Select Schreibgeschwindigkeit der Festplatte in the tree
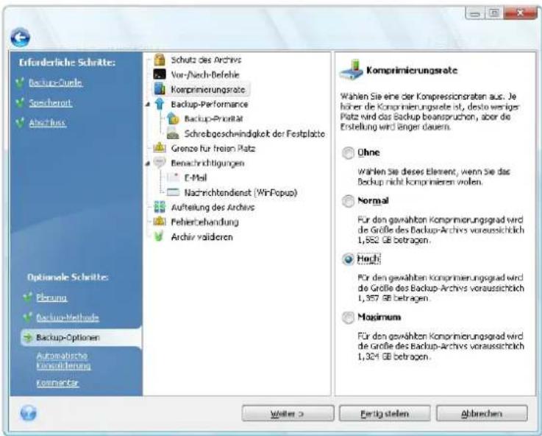 click(254, 133)
